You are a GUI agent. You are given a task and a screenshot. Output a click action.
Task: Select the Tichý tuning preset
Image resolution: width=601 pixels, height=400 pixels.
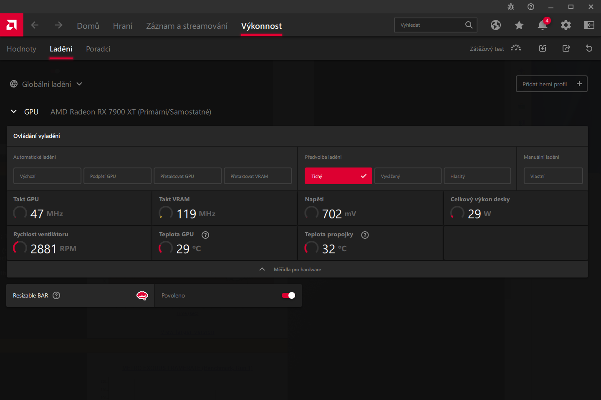tap(338, 176)
